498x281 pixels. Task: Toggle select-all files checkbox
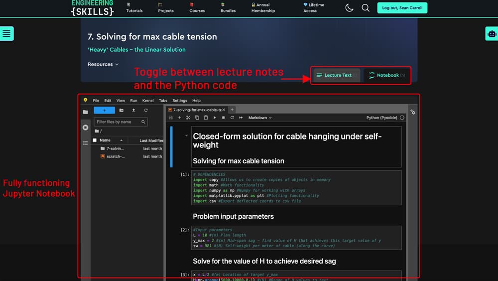click(95, 140)
